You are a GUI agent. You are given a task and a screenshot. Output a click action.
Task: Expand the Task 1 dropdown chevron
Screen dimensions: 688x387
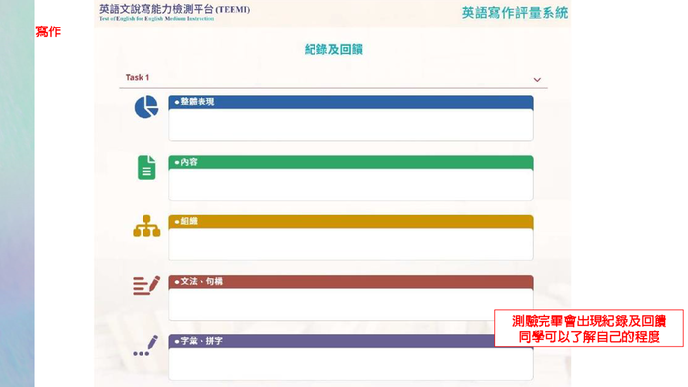tap(537, 80)
